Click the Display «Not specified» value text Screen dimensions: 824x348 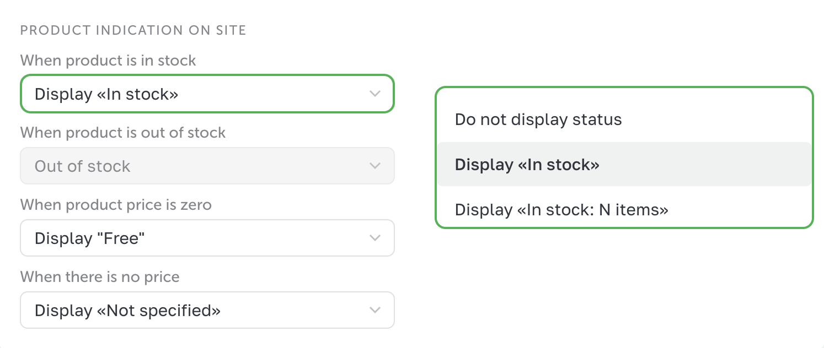pyautogui.click(x=127, y=311)
